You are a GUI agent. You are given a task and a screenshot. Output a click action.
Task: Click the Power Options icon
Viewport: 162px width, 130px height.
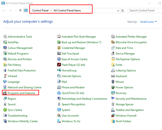click(x=113, y=87)
